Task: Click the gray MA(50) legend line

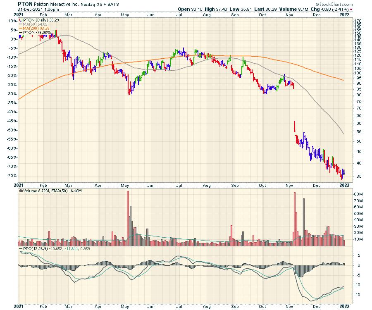Action: click(21, 24)
